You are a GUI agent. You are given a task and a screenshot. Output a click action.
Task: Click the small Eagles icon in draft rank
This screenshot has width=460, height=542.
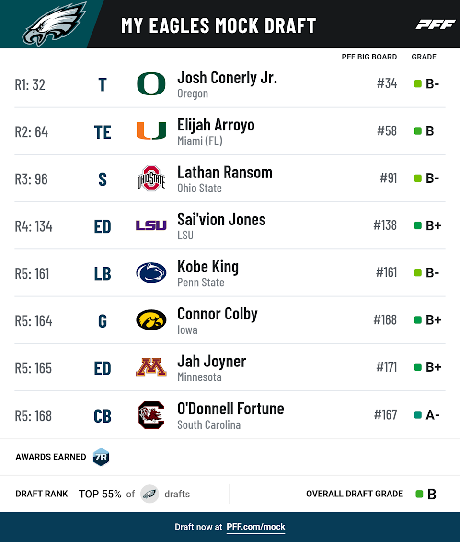point(149,494)
